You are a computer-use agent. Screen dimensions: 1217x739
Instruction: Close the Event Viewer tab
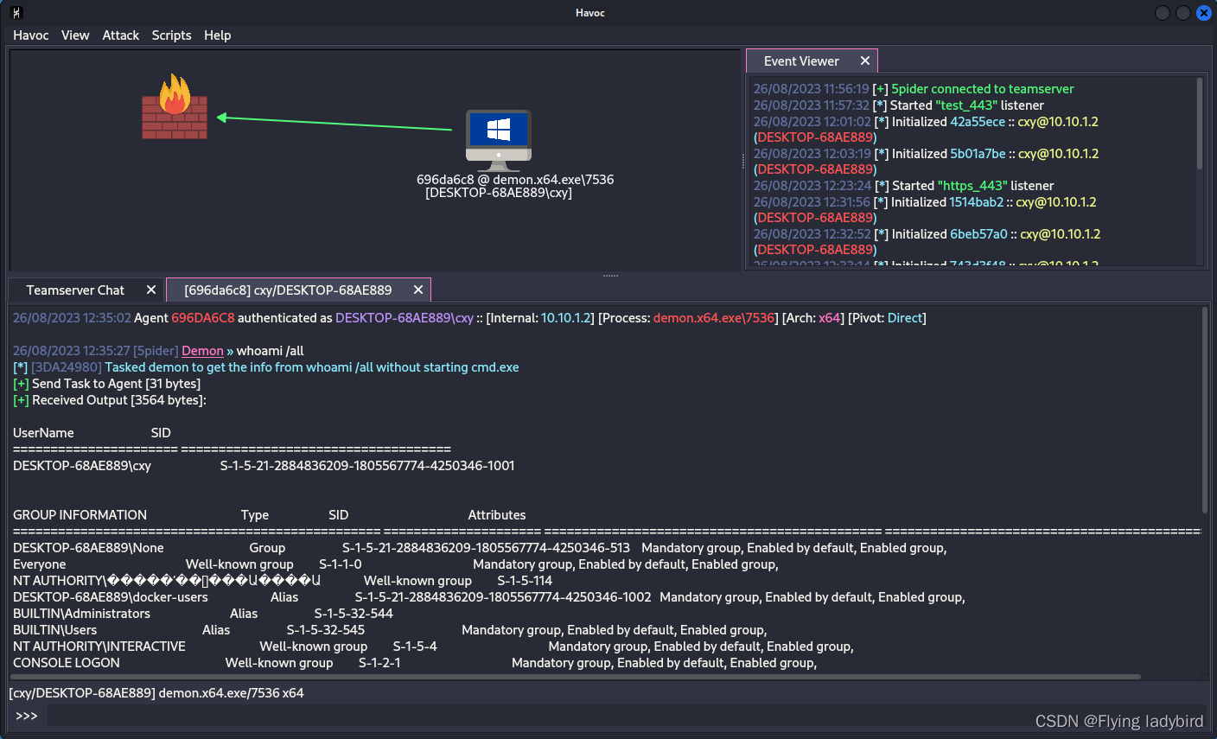coord(865,61)
